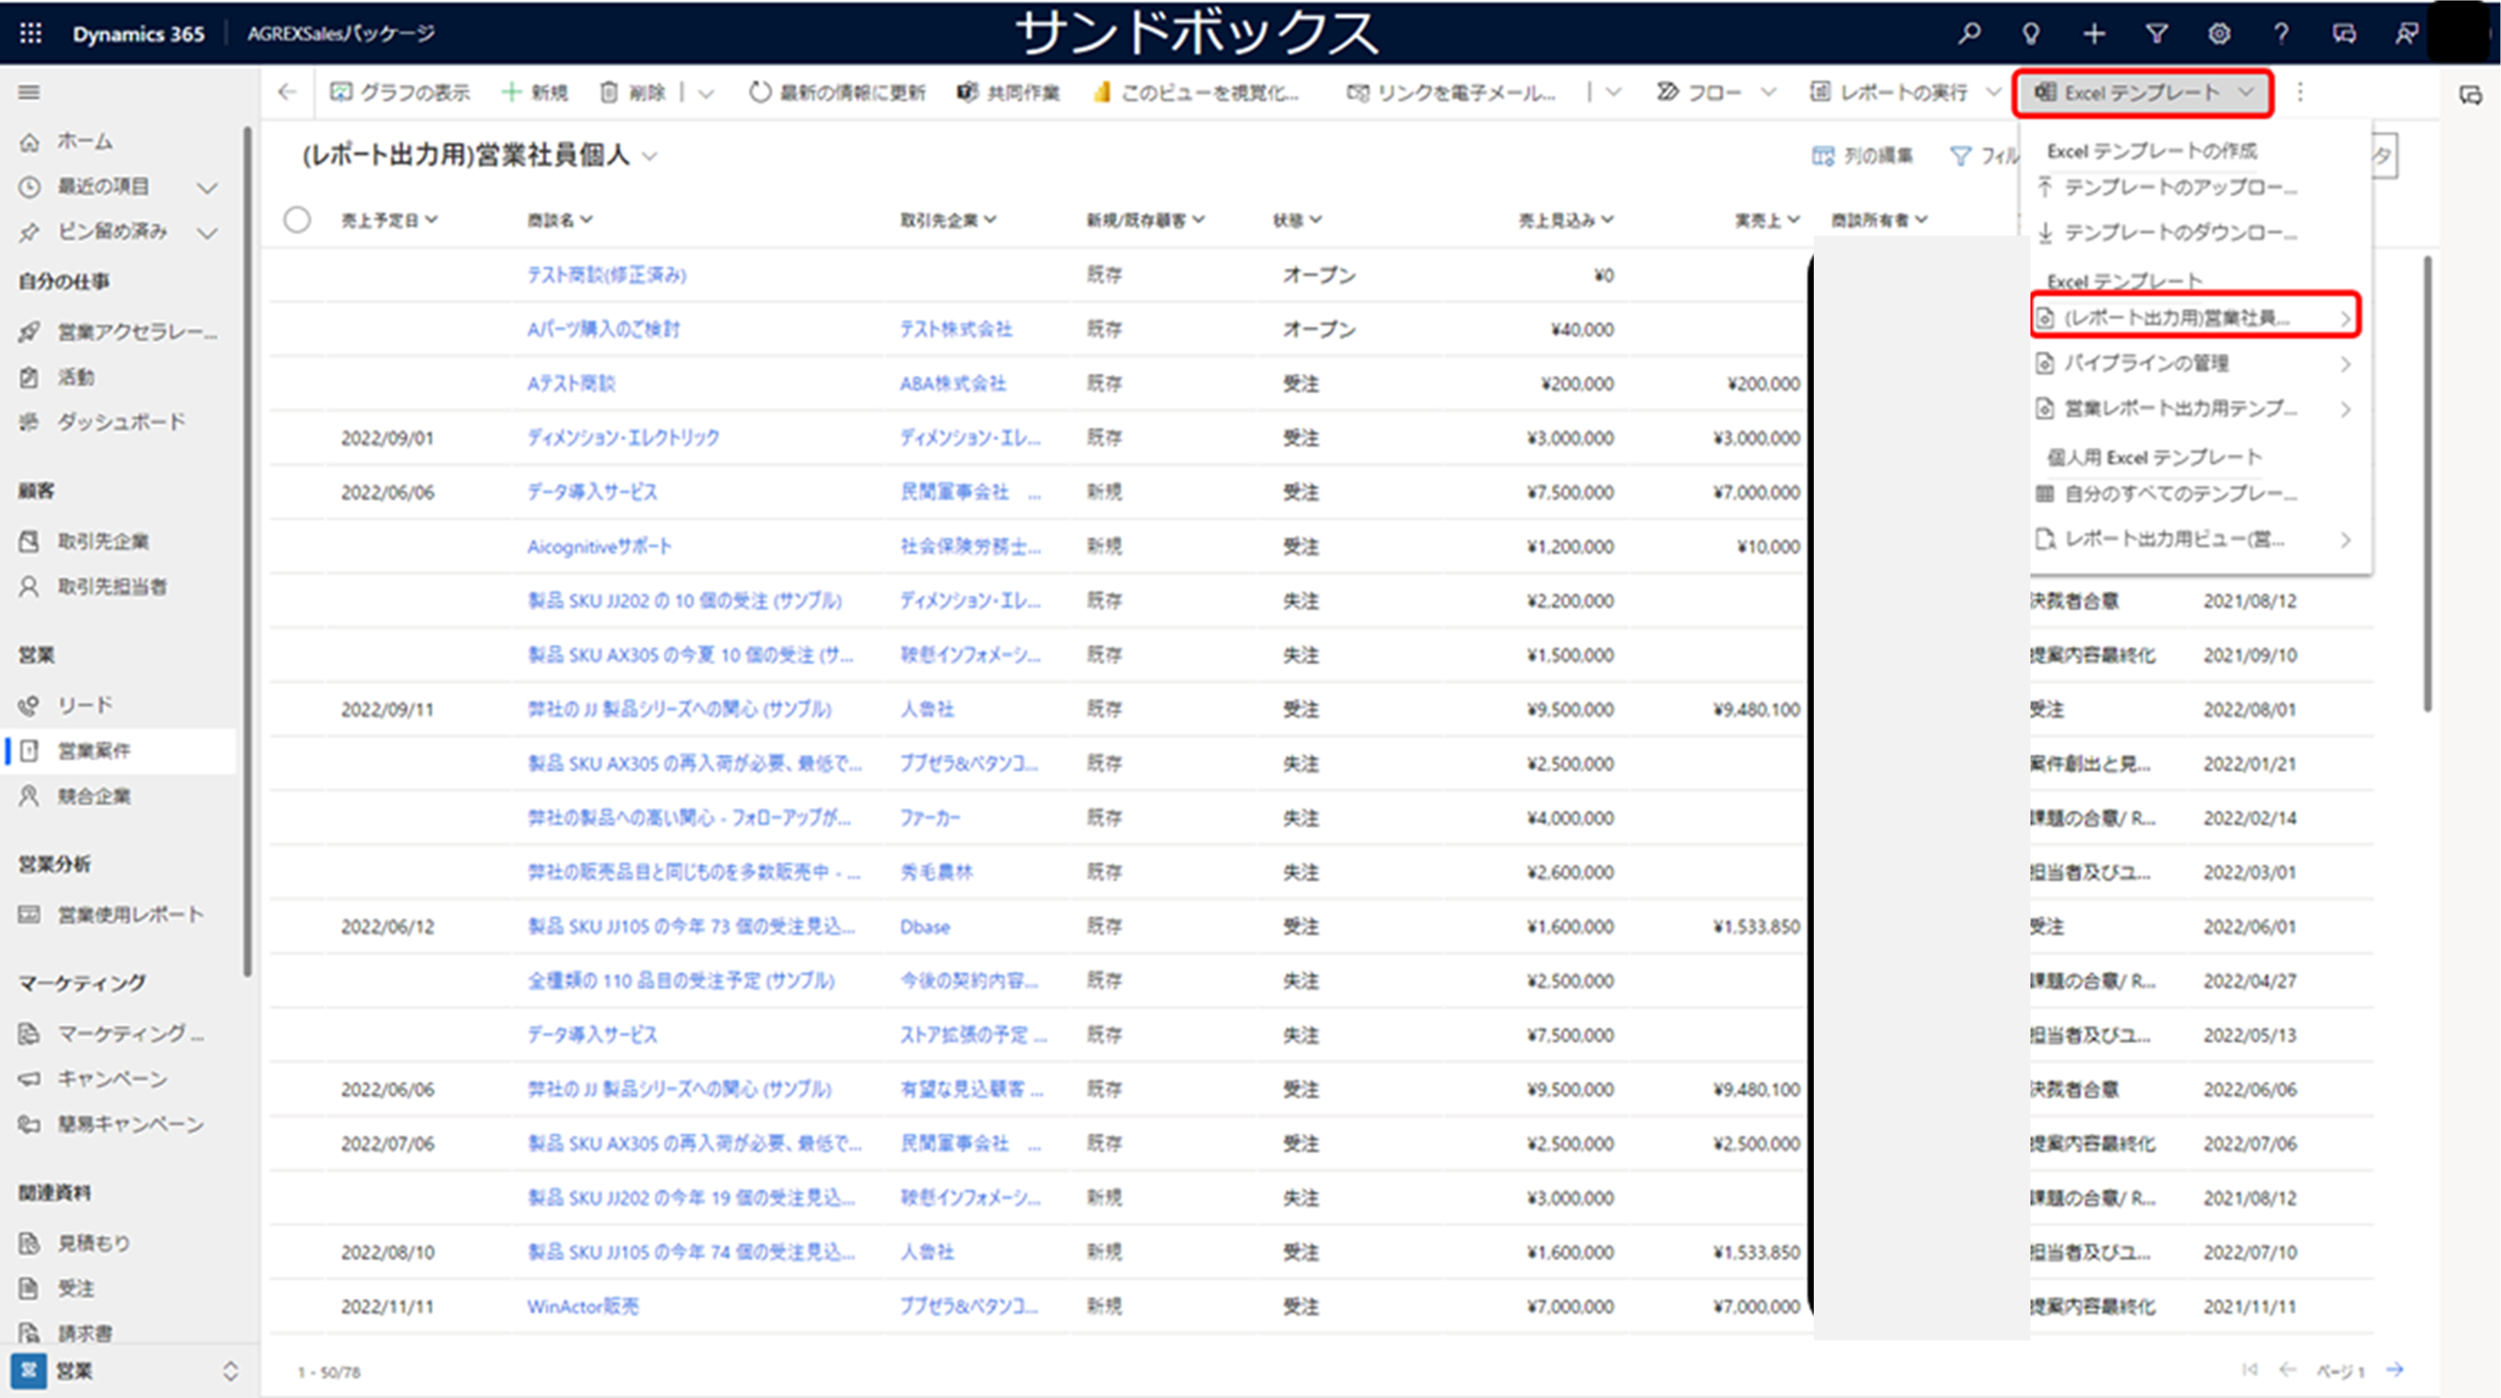Image resolution: width=2501 pixels, height=1398 pixels.
Task: Go back with the left arrow
Action: pos(287,92)
